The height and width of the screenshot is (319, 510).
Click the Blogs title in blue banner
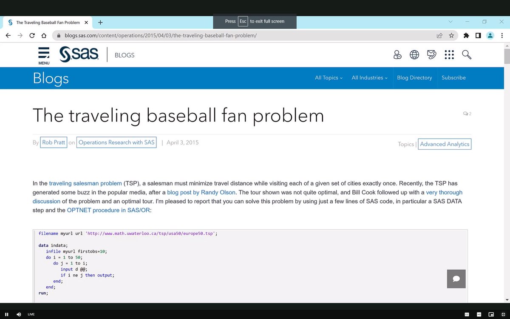tap(51, 78)
